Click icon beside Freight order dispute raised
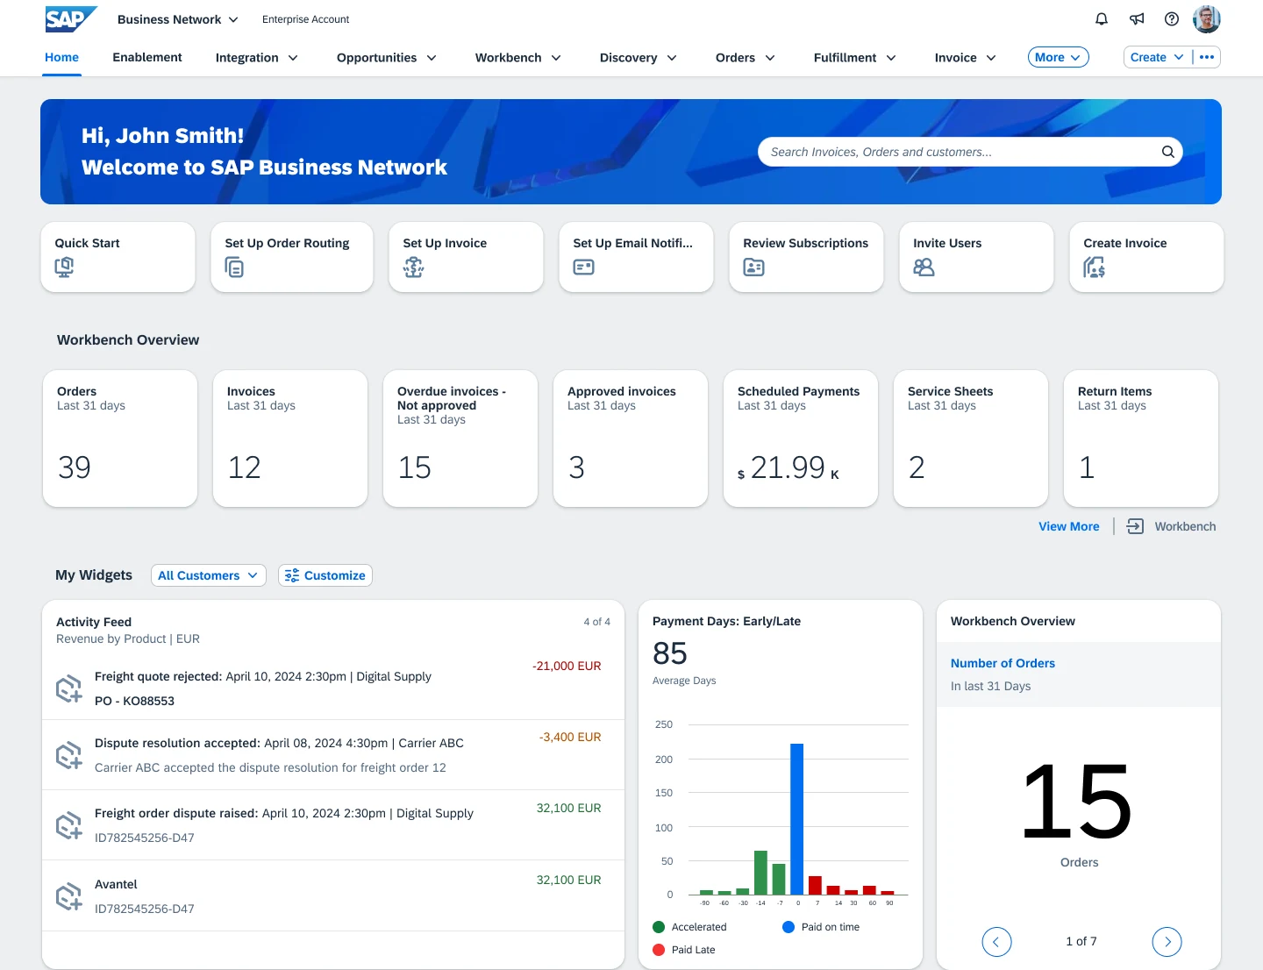The width and height of the screenshot is (1263, 970). point(68,825)
